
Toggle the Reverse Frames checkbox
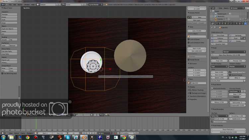230,75
